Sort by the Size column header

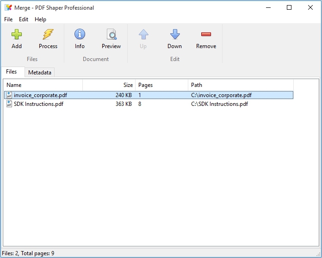coord(109,85)
